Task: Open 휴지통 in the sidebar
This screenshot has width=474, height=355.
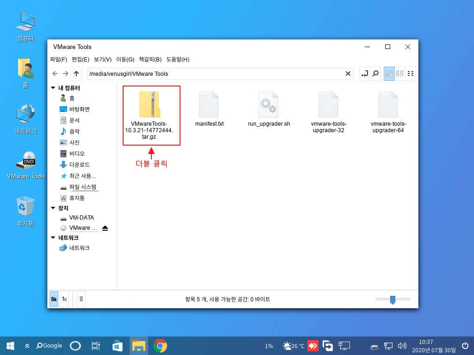Action: tap(72, 198)
